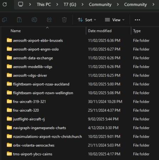Select folder name fnx-aircraft-320
159x160 pixels.
coord(26,110)
